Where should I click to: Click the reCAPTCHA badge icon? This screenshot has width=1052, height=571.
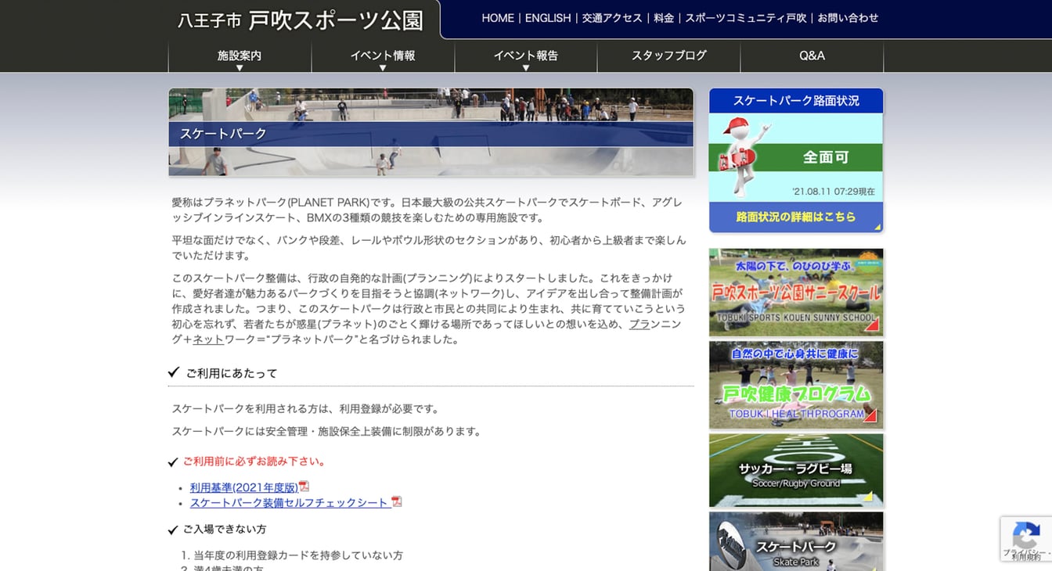click(x=1025, y=536)
